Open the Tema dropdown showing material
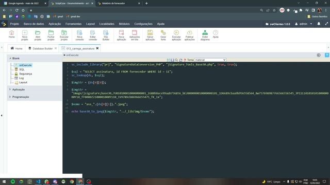 click(210, 60)
